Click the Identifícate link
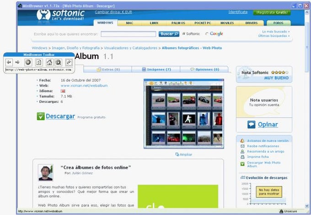Viewport: 311px width, 215px height. (238, 12)
